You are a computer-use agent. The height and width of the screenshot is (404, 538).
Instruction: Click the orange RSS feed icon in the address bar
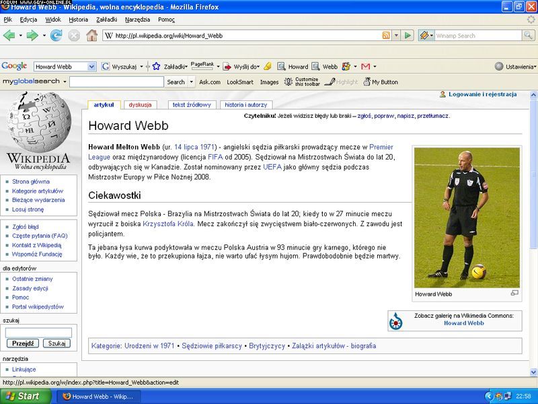pyautogui.click(x=386, y=36)
